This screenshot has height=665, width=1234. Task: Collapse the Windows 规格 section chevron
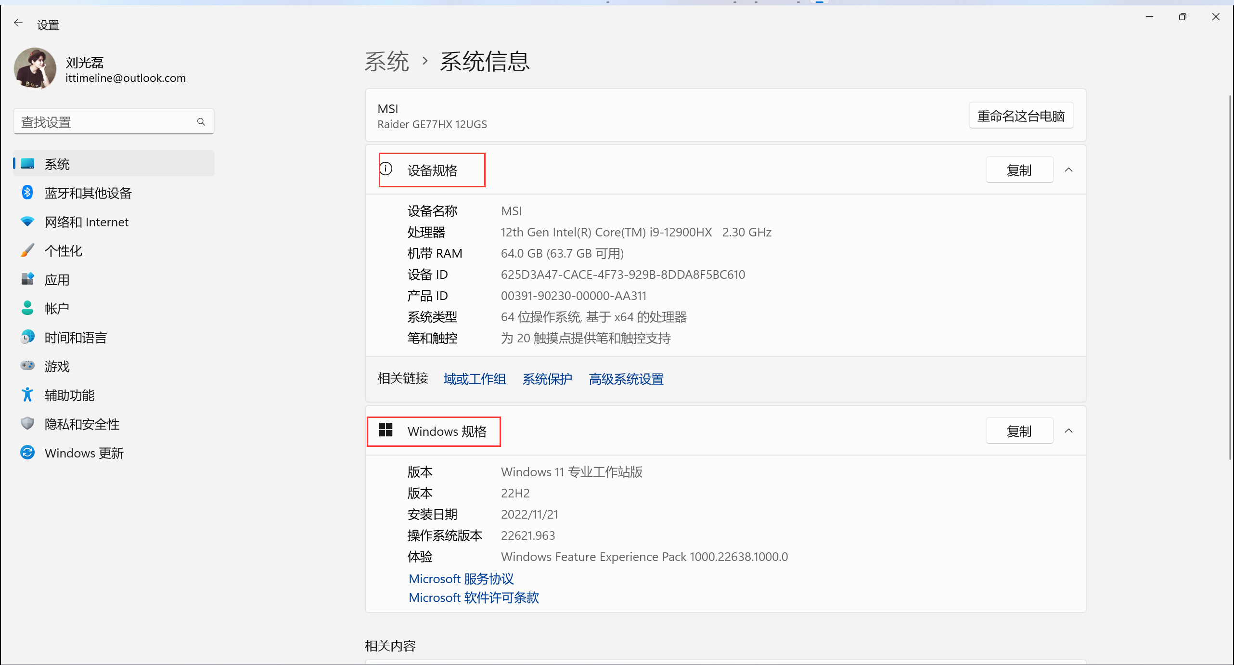click(x=1068, y=431)
